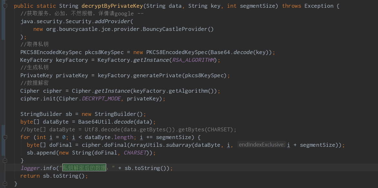The width and height of the screenshot is (378, 188).
Task: Click the comment //生成私钥
Action: point(35,68)
